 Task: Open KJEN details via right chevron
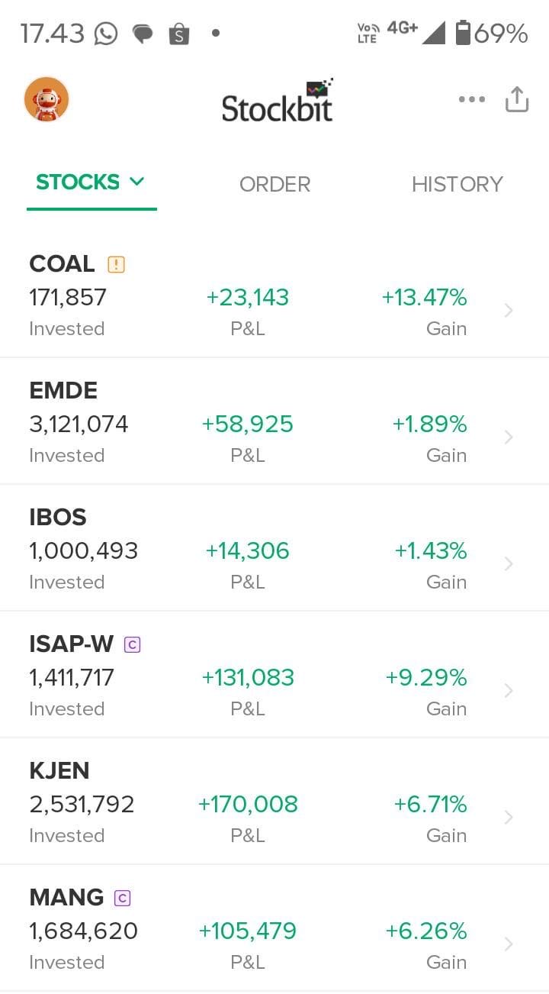[x=509, y=818]
